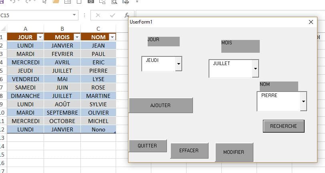Close the UserForm1 dialog
This screenshot has height=173, width=325.
pyautogui.click(x=311, y=22)
